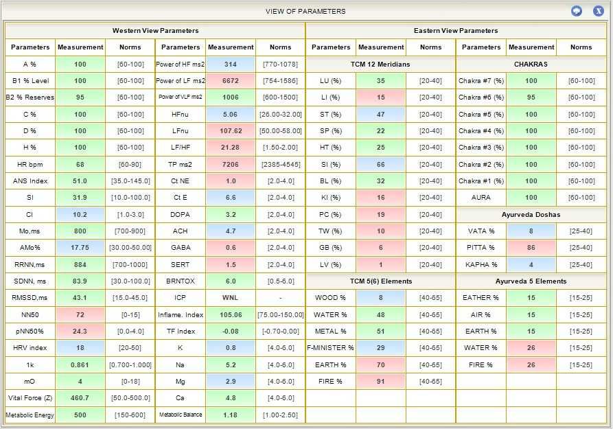The width and height of the screenshot is (613, 429).
Task: Click the Chakra #1 (%) label
Action: pos(481,181)
